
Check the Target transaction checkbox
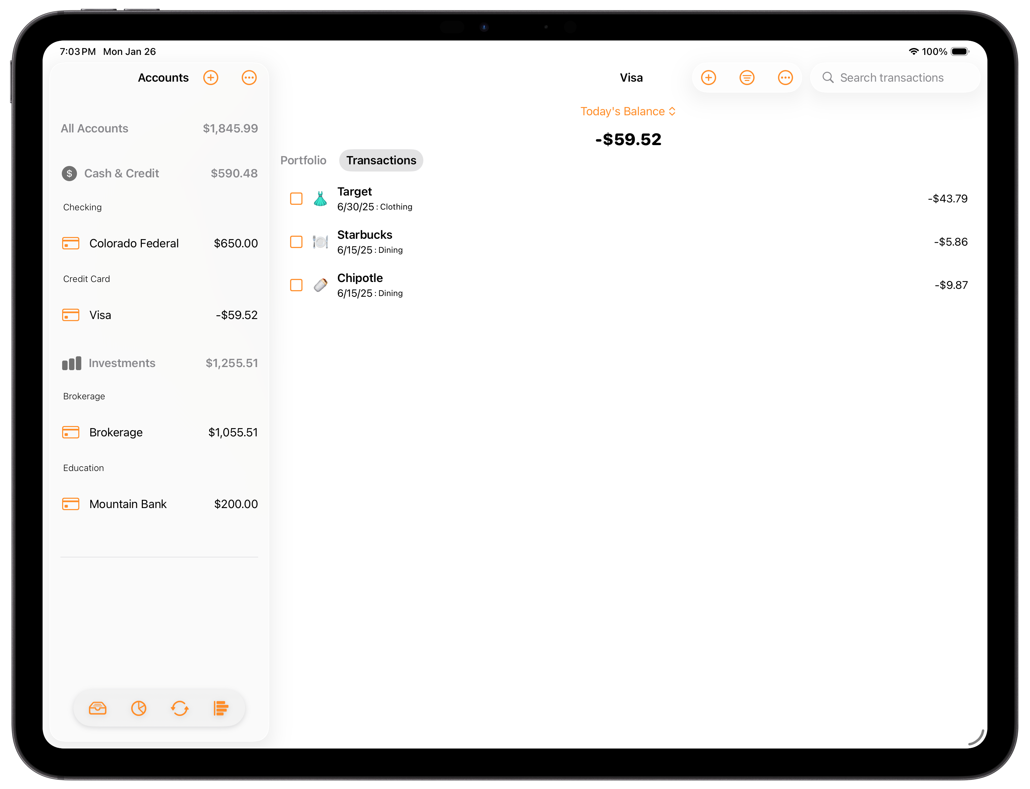click(296, 199)
